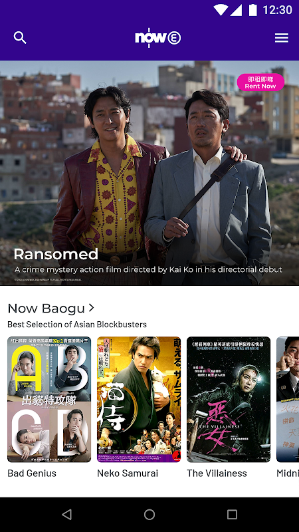Tap the battery icon in status bar

tap(253, 10)
